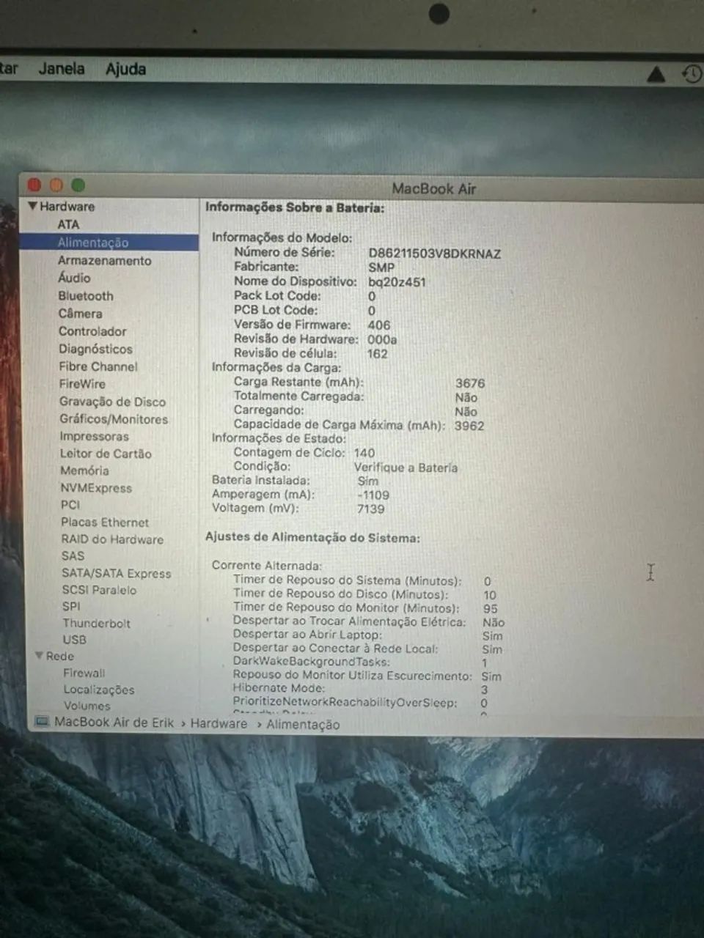Click the Informações Sobre a Bateria heading
Screen dimensions: 704x938
[295, 207]
